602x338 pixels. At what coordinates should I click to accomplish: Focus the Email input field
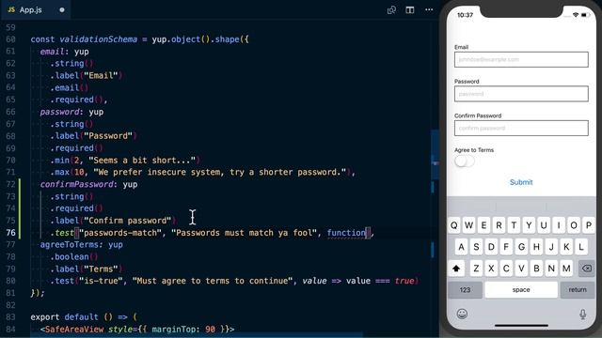pos(521,59)
